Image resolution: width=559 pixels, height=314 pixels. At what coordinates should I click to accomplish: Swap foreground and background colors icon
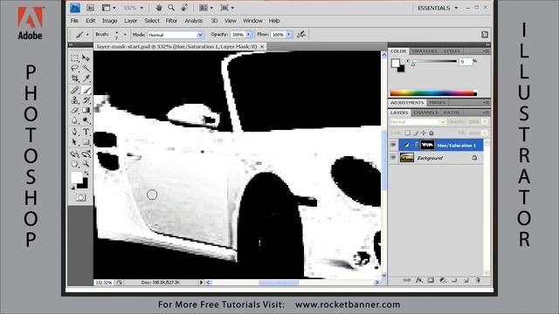click(x=86, y=174)
